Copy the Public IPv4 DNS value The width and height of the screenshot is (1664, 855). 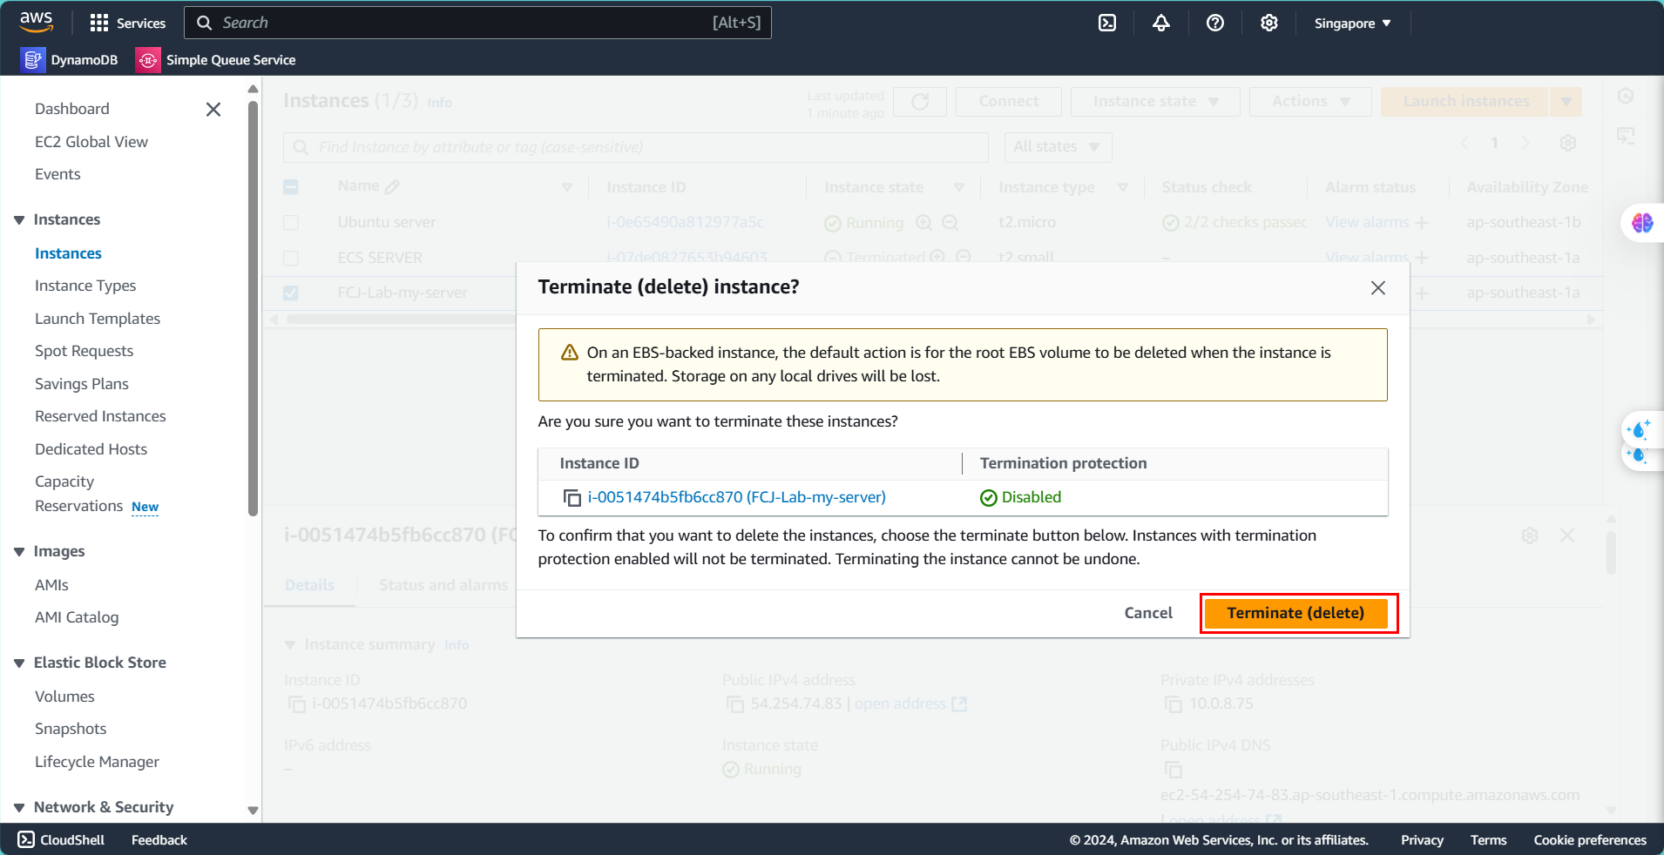[x=1174, y=770]
